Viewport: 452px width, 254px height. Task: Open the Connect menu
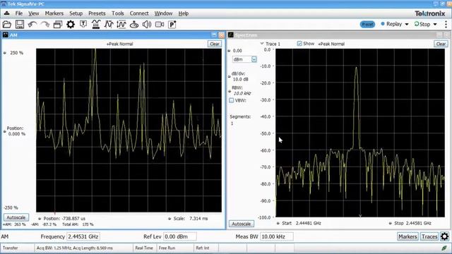[x=139, y=13]
